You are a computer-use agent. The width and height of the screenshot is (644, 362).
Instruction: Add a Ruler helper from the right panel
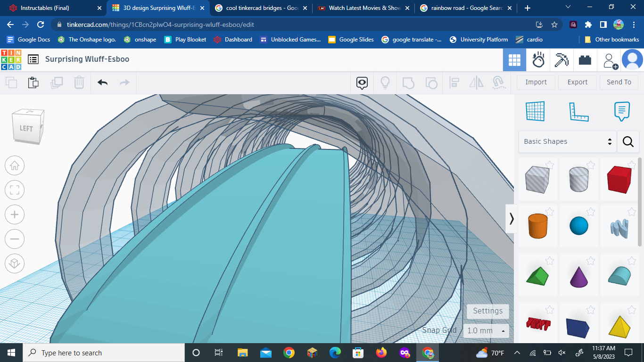click(x=579, y=111)
